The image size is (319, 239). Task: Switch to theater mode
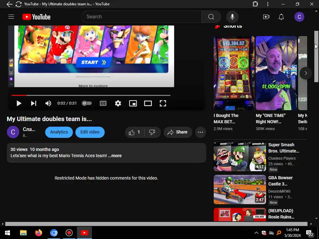click(148, 103)
